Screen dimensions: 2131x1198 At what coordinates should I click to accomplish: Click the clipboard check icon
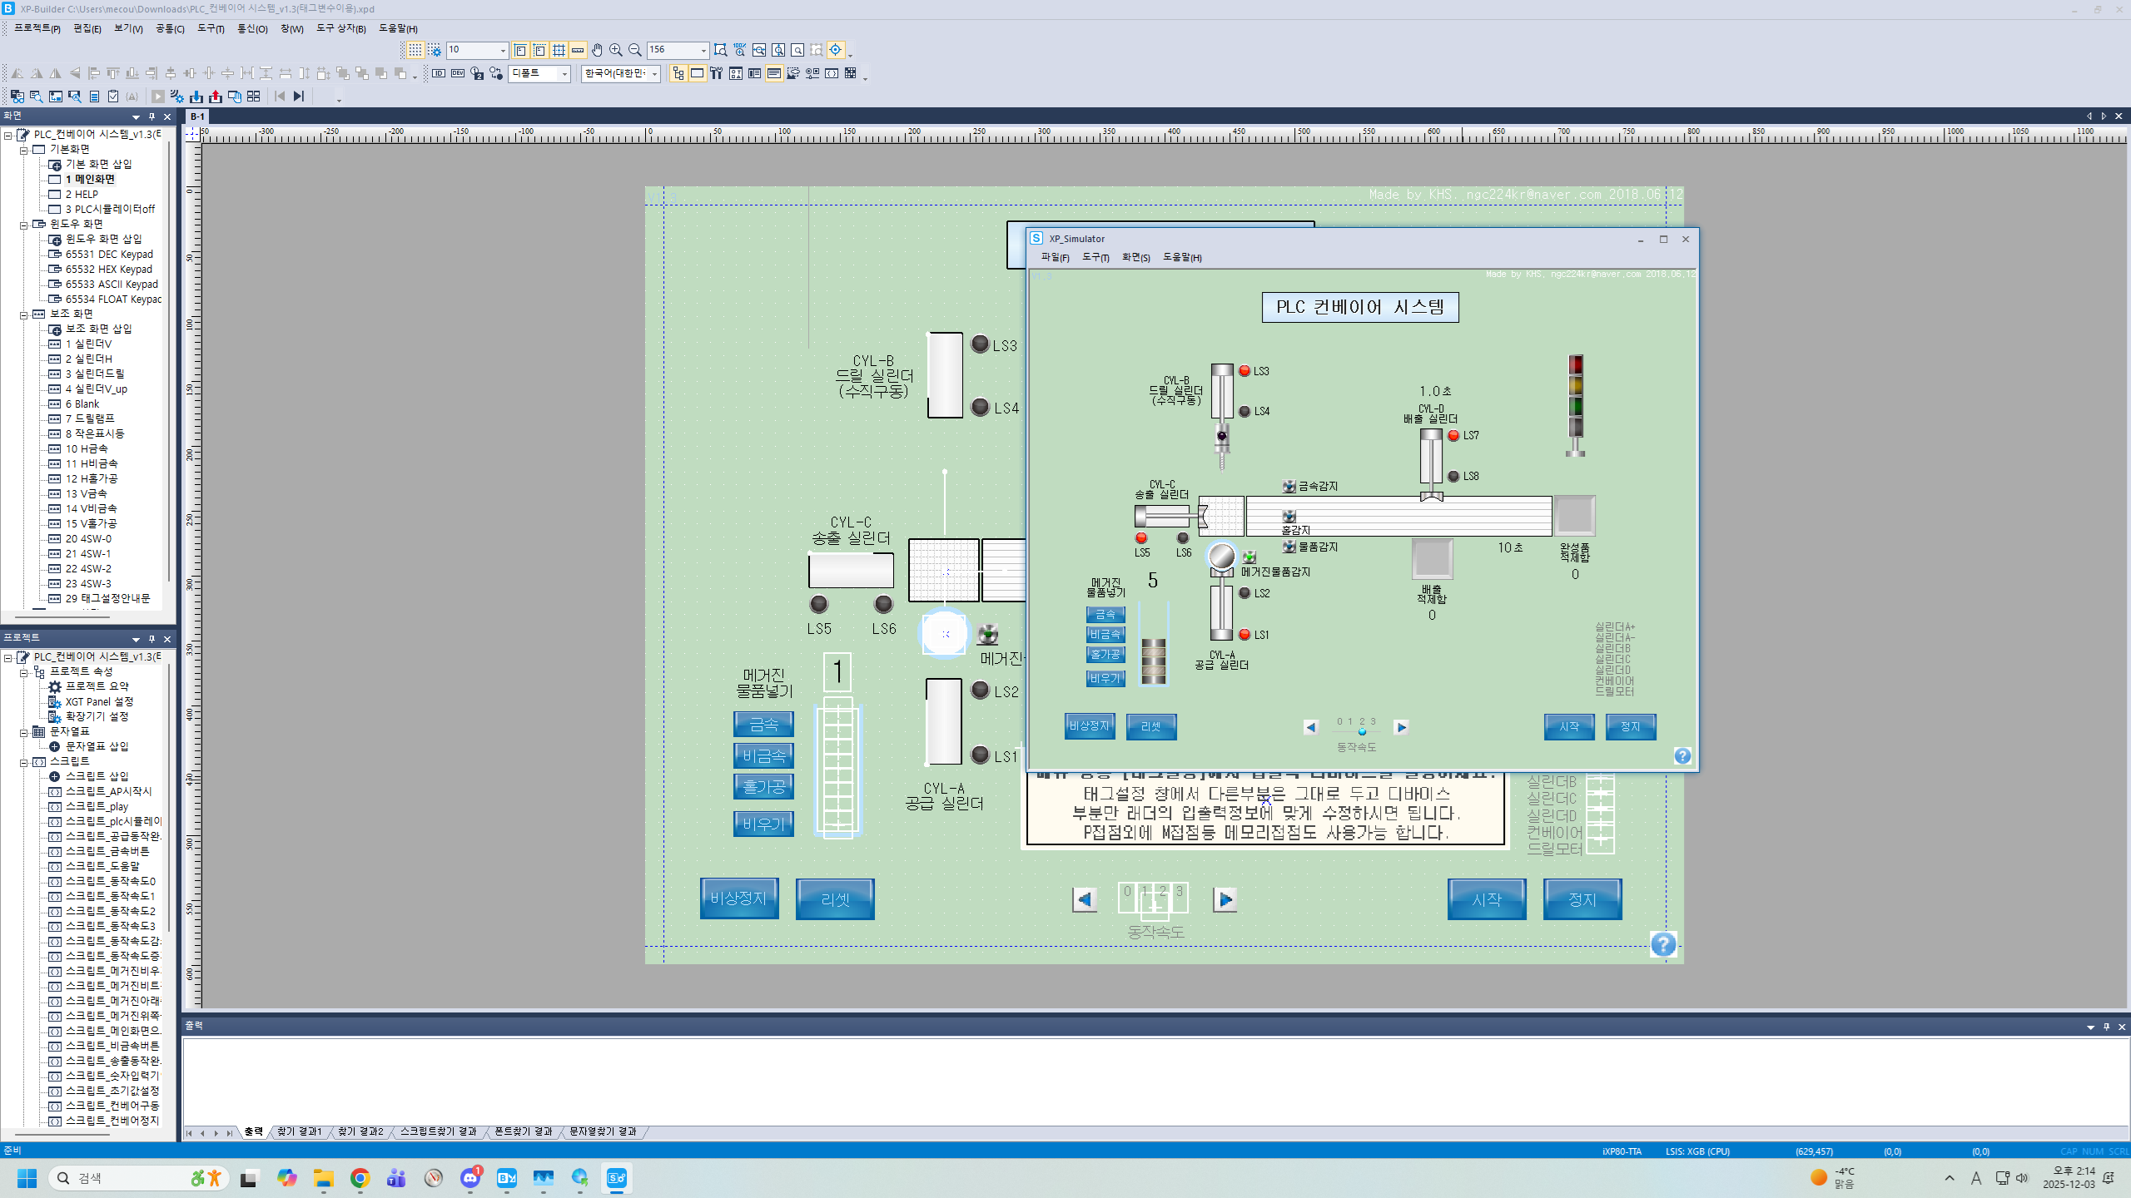pyautogui.click(x=113, y=97)
